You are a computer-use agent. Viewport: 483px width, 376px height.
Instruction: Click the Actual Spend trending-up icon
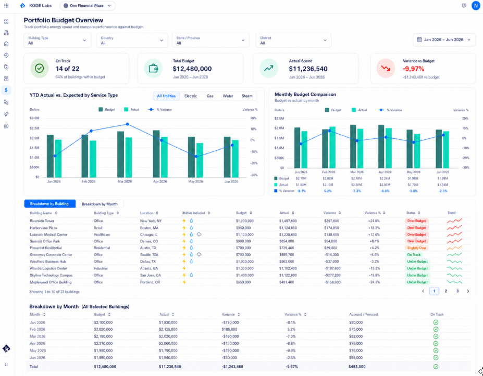(x=269, y=68)
